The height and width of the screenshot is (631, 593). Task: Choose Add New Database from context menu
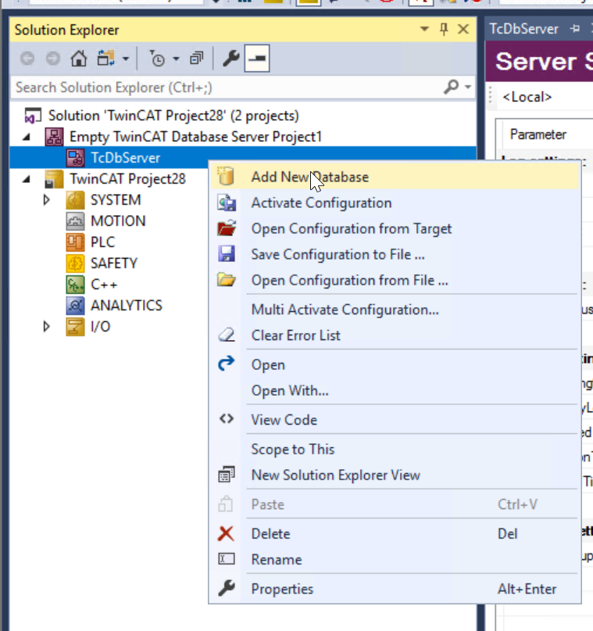tap(395, 177)
